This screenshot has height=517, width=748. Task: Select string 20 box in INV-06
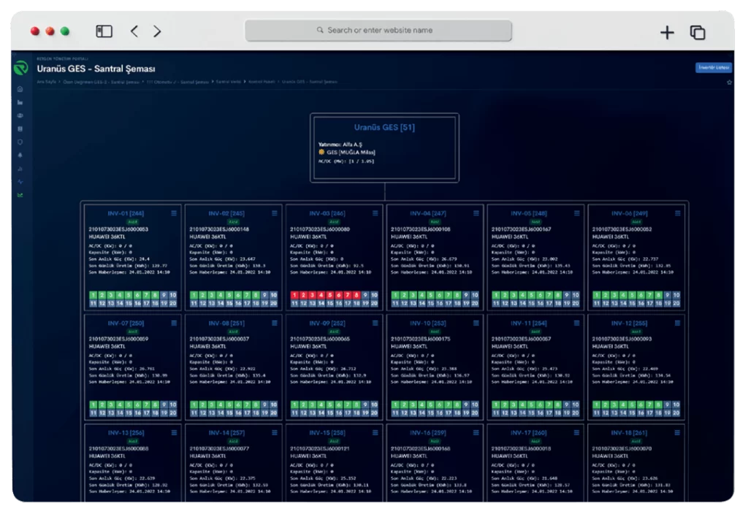click(x=676, y=303)
